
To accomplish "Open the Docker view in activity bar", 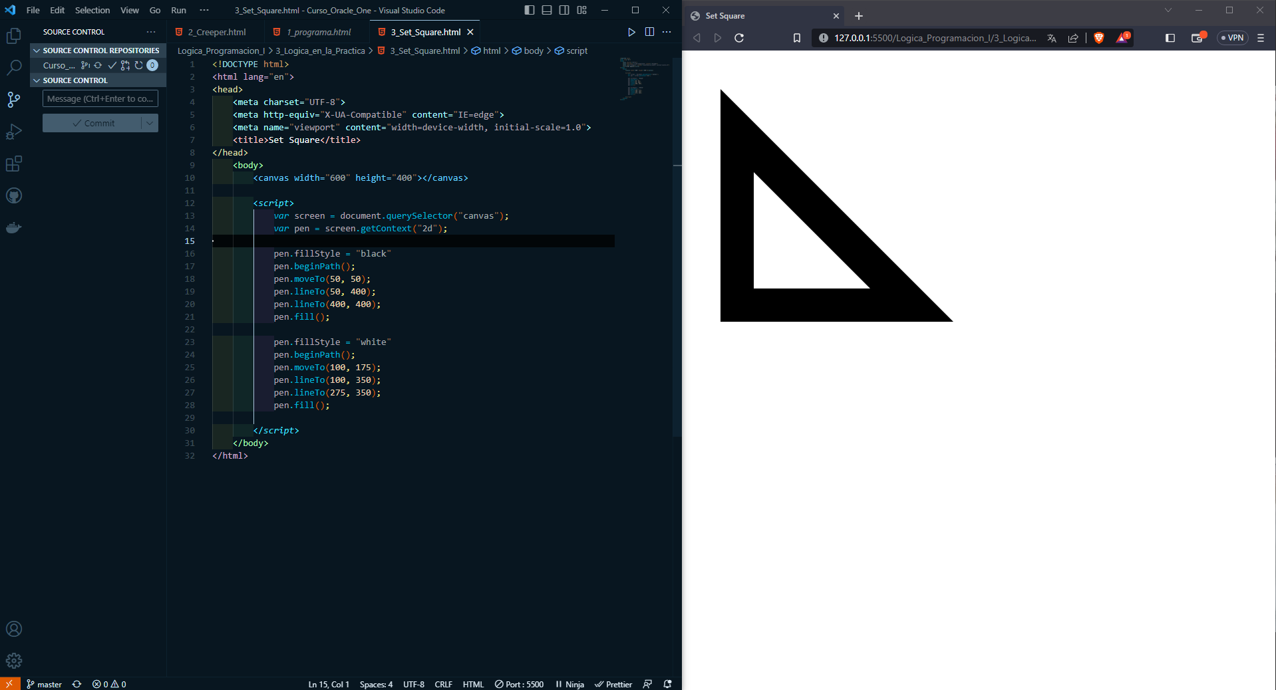I will pos(13,227).
